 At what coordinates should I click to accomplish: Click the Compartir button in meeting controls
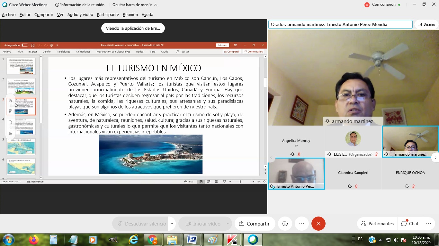tap(255, 224)
